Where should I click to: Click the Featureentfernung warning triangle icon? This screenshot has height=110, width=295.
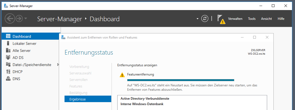122,75
